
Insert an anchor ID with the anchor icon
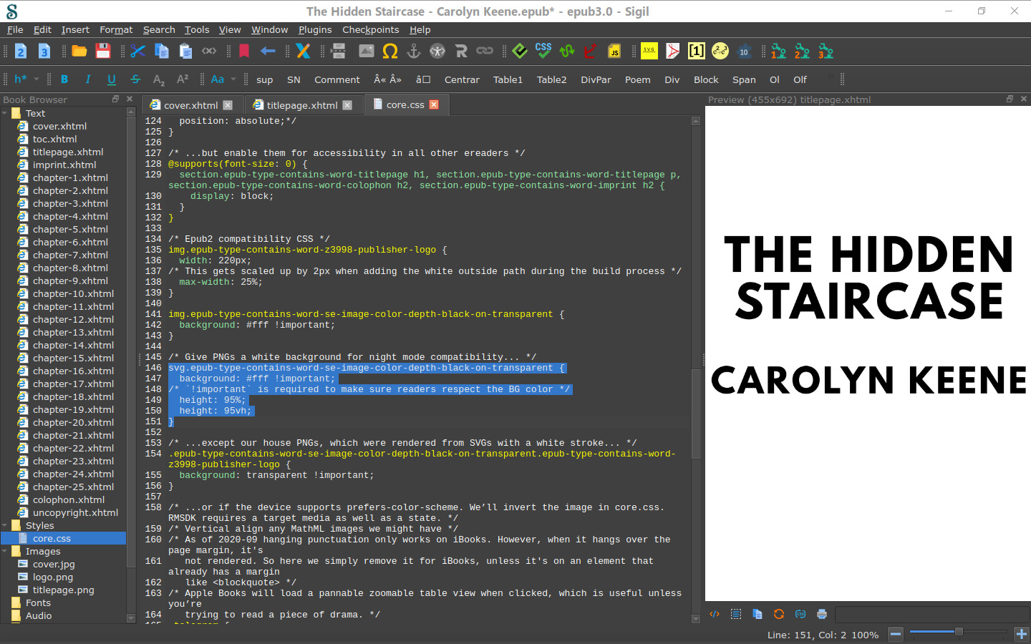click(414, 52)
